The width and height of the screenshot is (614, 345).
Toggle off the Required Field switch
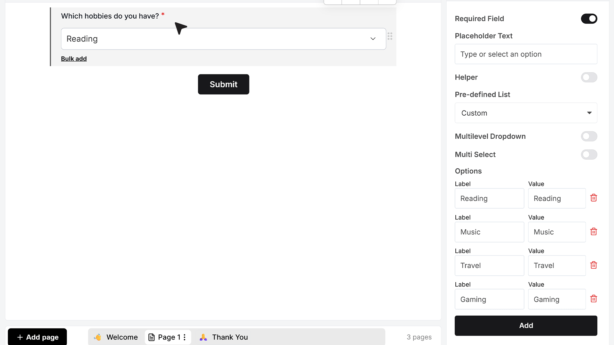[x=589, y=19]
